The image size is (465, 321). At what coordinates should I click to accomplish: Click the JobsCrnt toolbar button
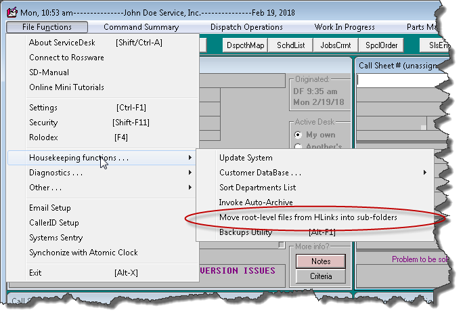click(x=336, y=45)
